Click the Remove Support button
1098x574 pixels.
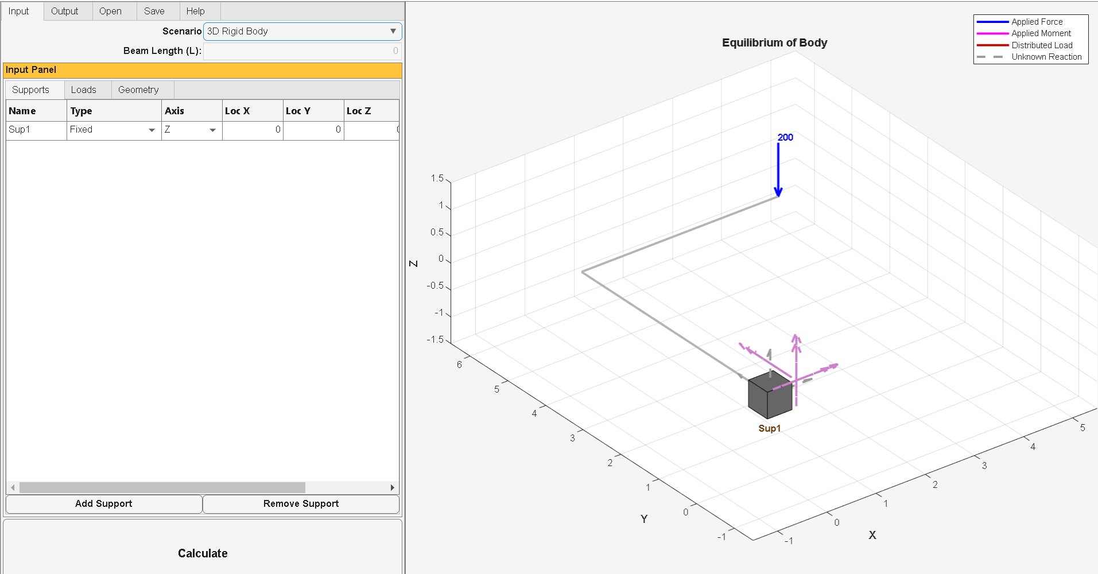[301, 504]
